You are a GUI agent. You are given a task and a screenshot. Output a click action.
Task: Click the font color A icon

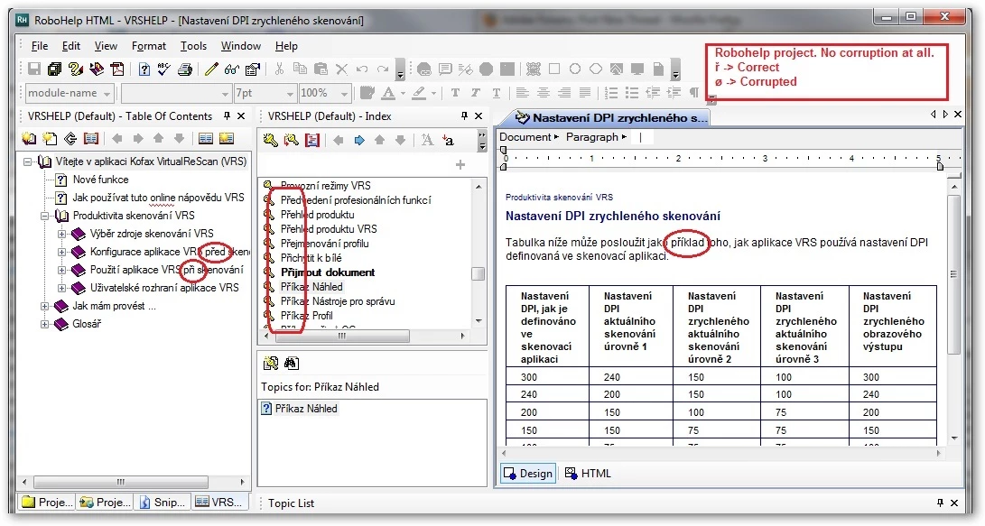click(389, 94)
